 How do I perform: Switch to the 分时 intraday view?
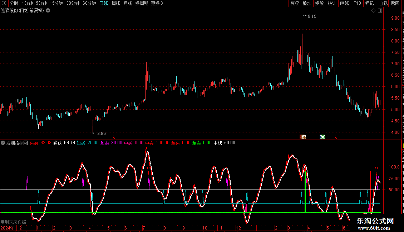tap(14, 3)
